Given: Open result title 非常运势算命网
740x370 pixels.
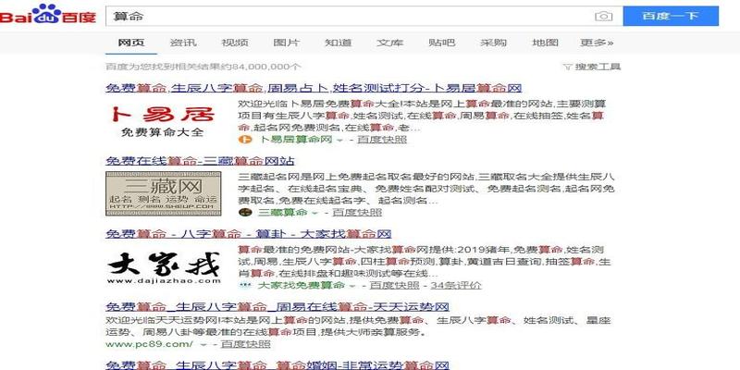Looking at the screenshot, I should pyautogui.click(x=277, y=364).
